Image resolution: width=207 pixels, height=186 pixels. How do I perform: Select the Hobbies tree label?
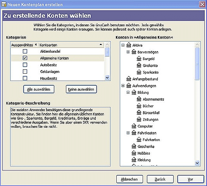144,153
